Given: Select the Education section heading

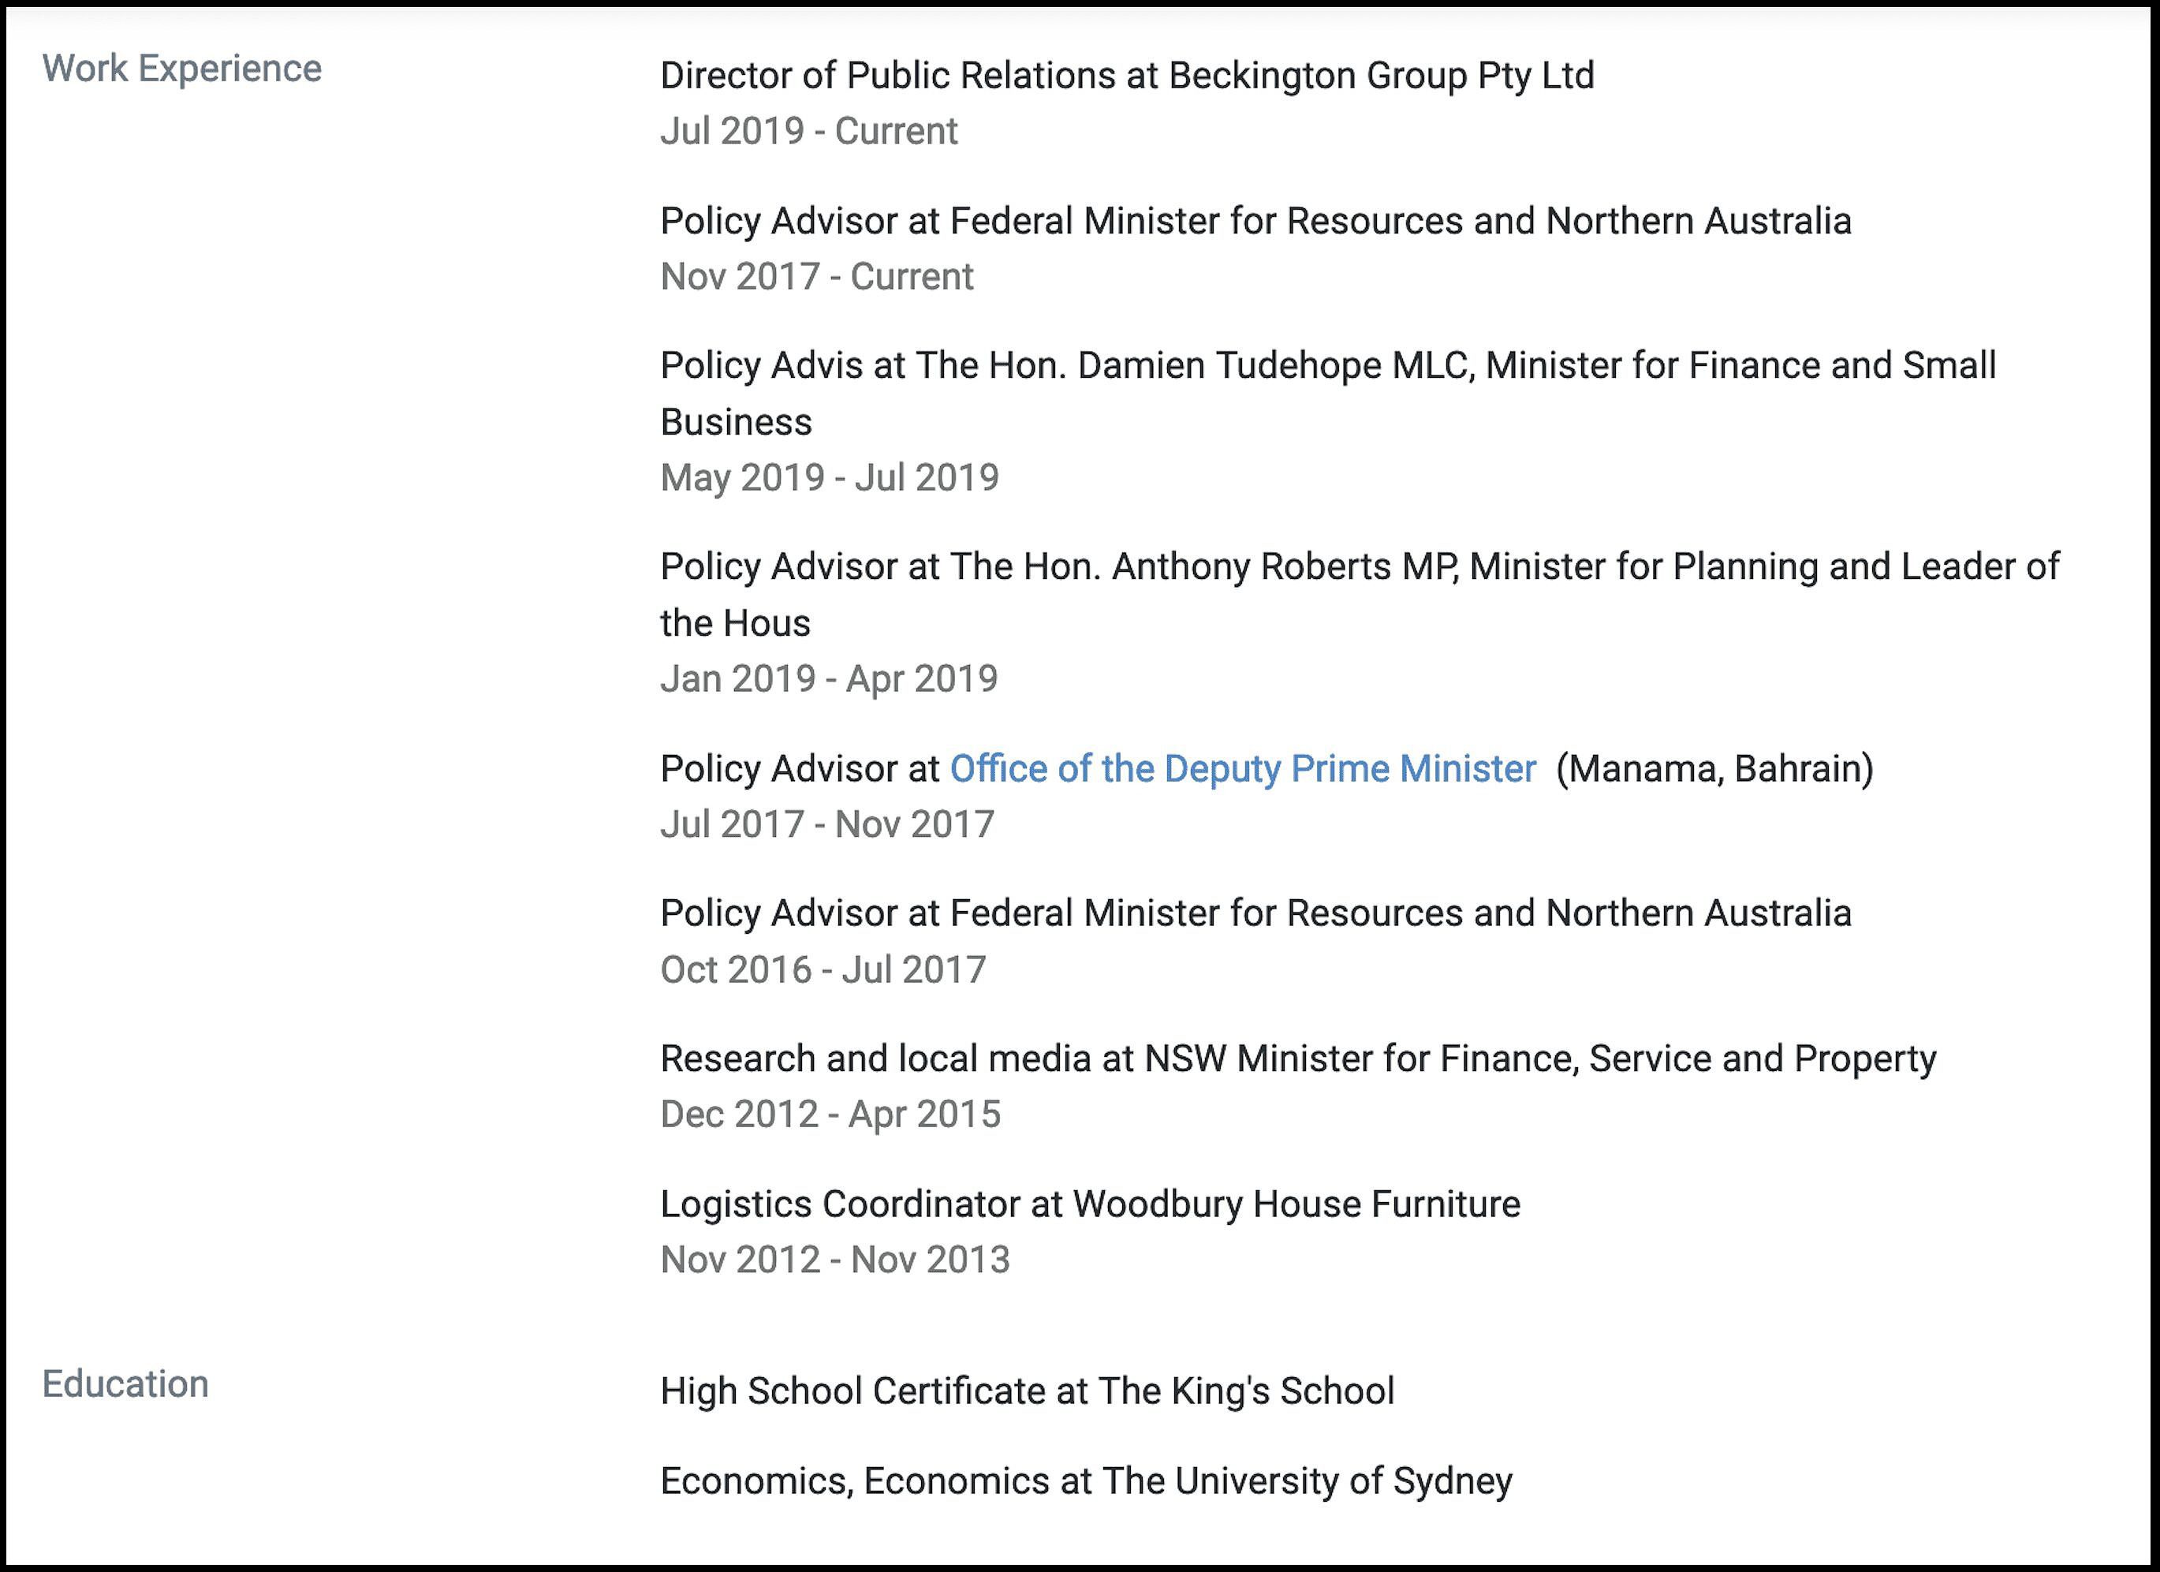Looking at the screenshot, I should click(x=125, y=1383).
